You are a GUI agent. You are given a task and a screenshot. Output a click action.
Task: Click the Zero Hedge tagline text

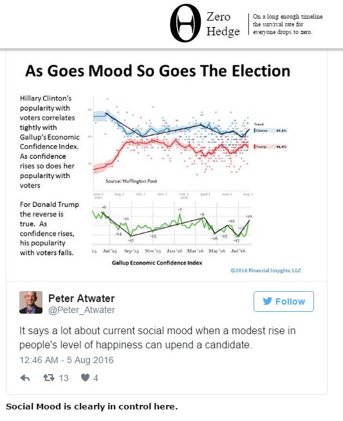coord(288,24)
